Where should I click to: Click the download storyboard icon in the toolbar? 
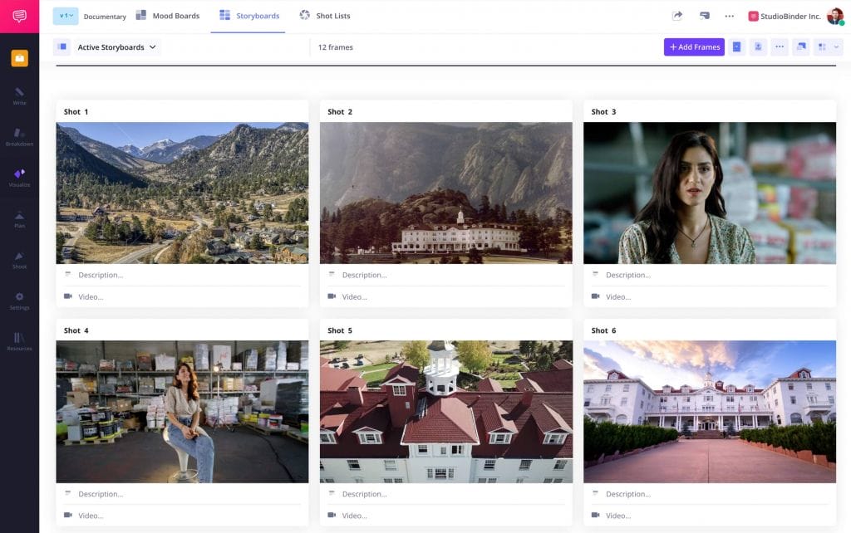[758, 46]
